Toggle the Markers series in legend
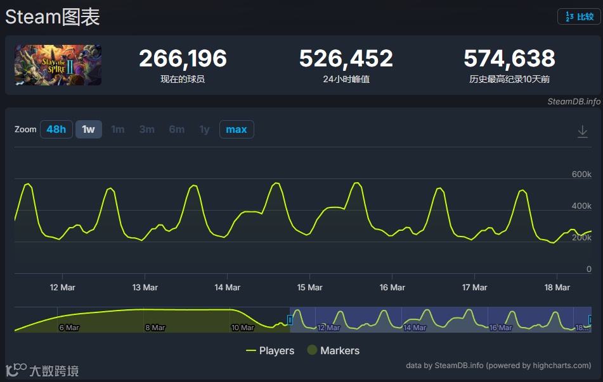 pyautogui.click(x=334, y=350)
